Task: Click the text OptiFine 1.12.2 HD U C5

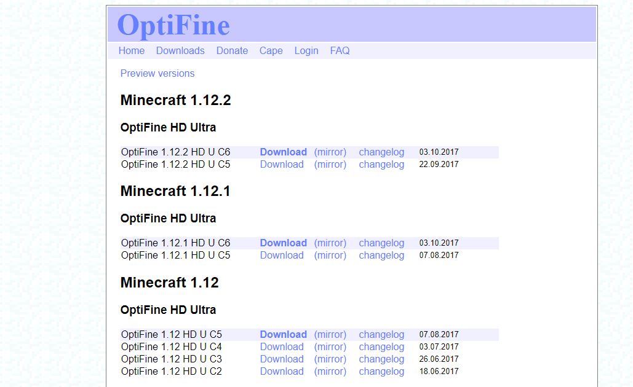Action: click(175, 165)
